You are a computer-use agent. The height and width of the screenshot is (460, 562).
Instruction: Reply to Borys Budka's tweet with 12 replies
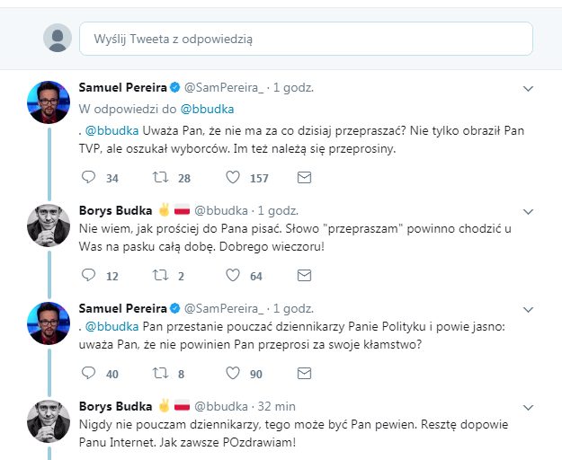87,276
